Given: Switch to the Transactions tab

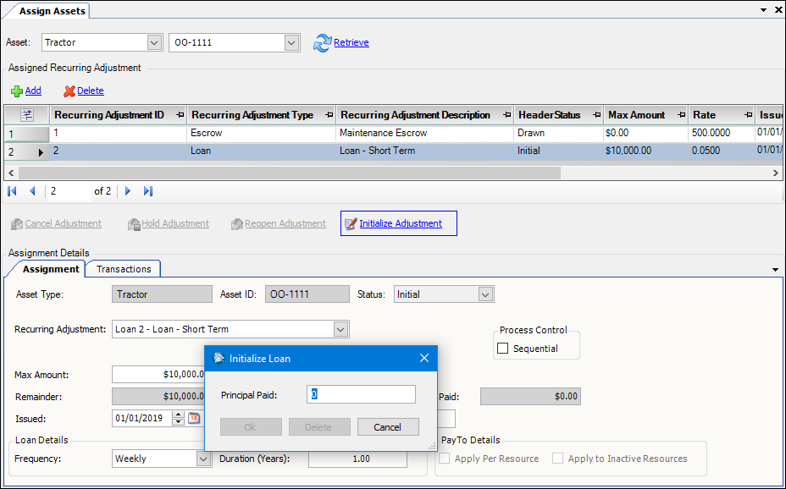Looking at the screenshot, I should [x=124, y=269].
